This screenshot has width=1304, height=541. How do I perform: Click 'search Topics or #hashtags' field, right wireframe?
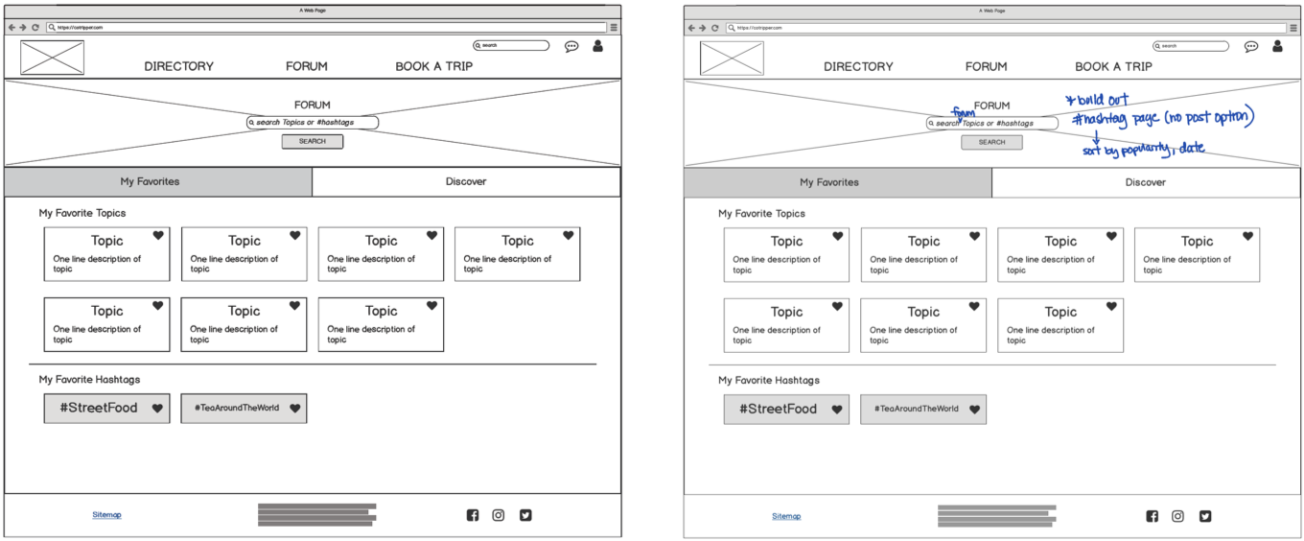point(992,123)
